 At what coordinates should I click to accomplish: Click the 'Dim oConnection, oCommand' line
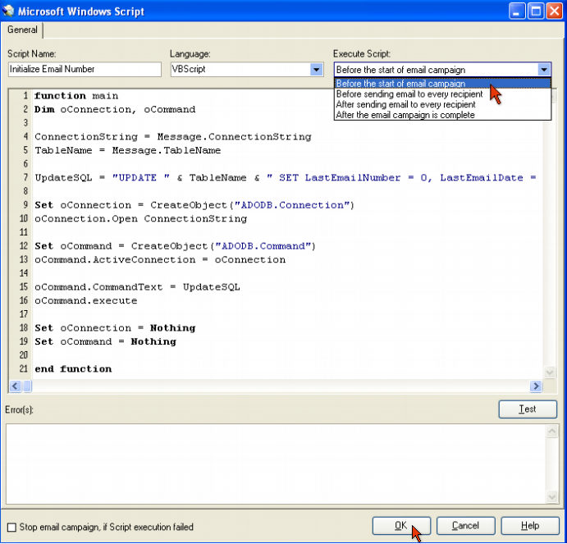tap(115, 110)
